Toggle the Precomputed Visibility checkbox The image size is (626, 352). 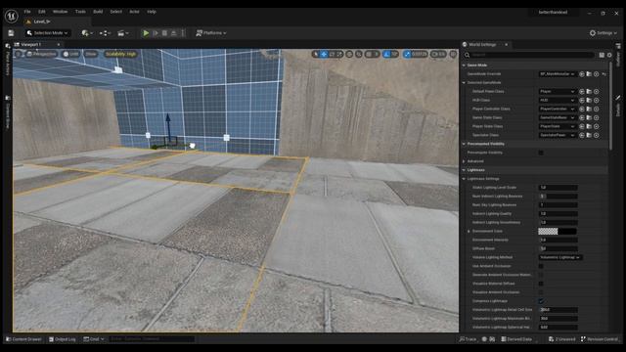pos(541,153)
